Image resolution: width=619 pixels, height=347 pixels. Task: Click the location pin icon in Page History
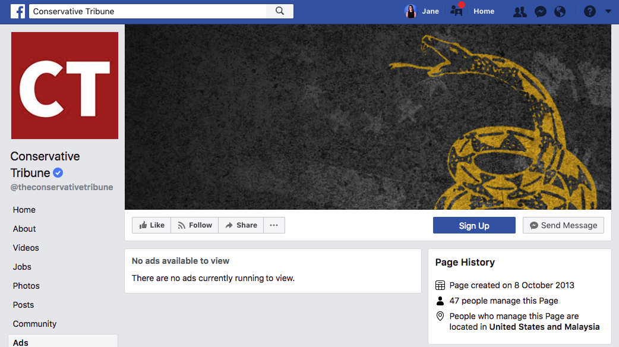pyautogui.click(x=440, y=316)
